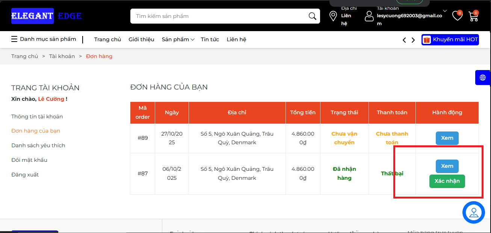The height and width of the screenshot is (233, 491).
Task: Click the blue globe language icon
Action: (483, 78)
